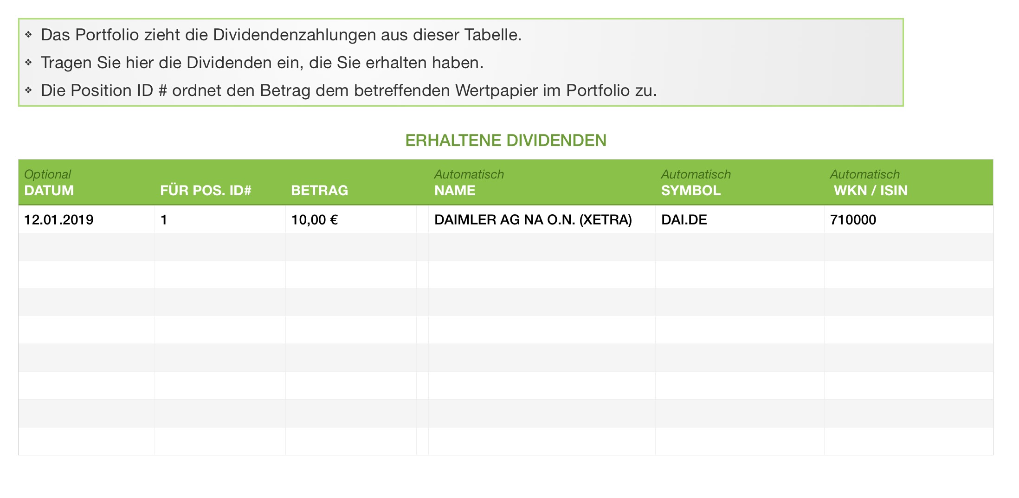1019x498 pixels.
Task: Click the empty date cell below 12.01.2019
Action: tap(86, 247)
